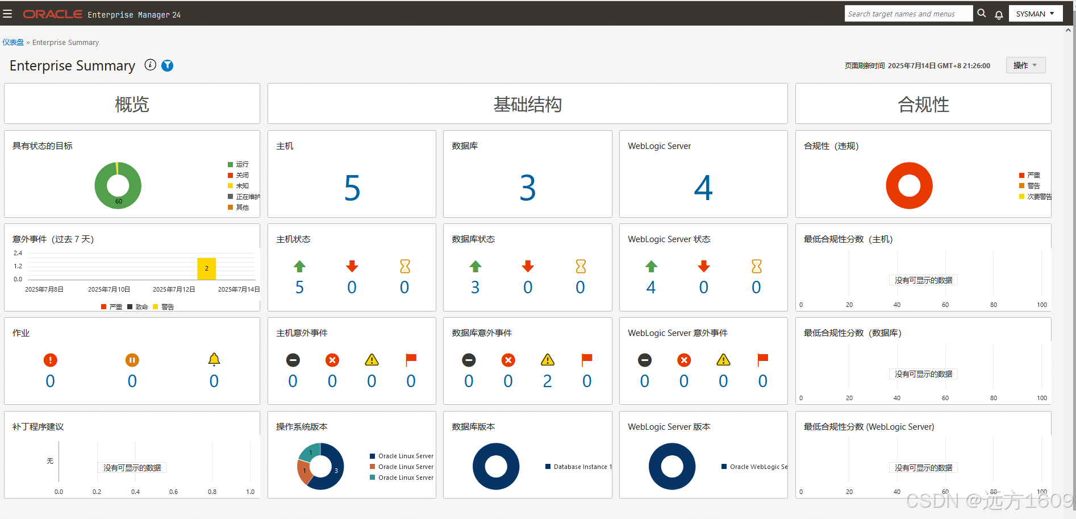Click the 基础结构 section header

[x=528, y=103]
